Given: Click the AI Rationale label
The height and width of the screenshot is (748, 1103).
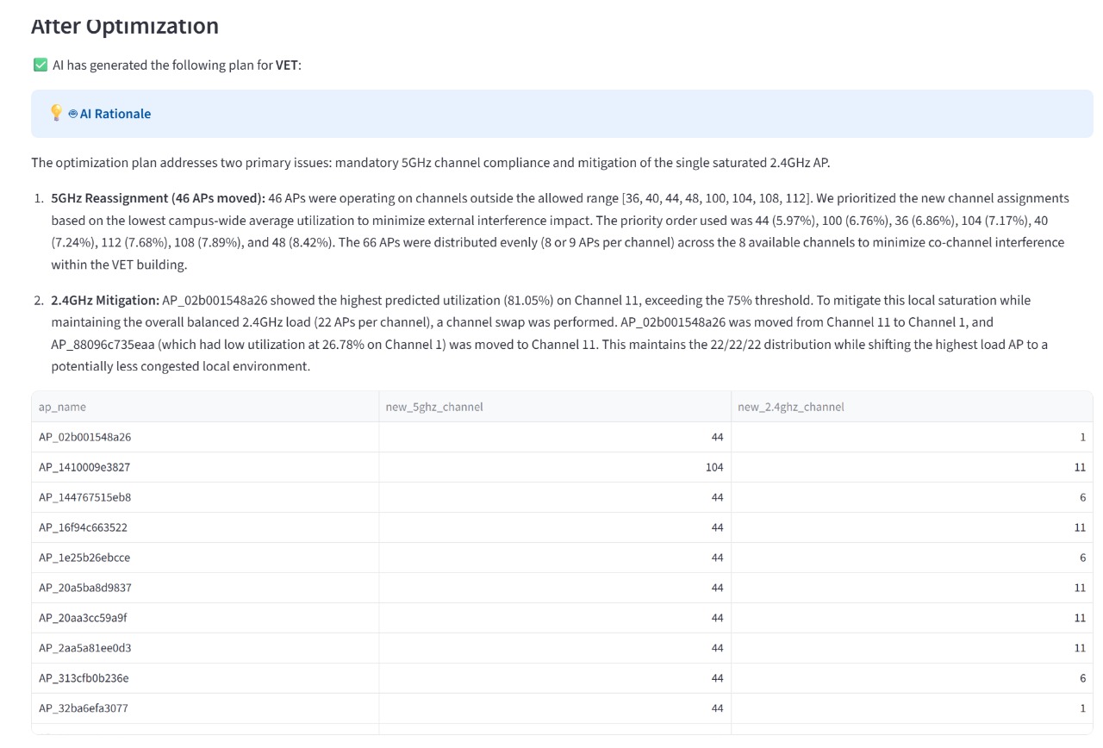Looking at the screenshot, I should coord(115,114).
